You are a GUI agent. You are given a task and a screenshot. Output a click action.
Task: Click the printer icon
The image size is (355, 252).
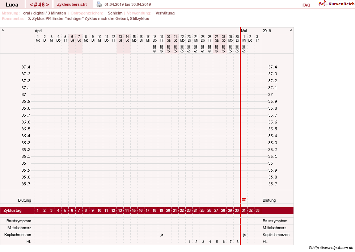[99, 4]
